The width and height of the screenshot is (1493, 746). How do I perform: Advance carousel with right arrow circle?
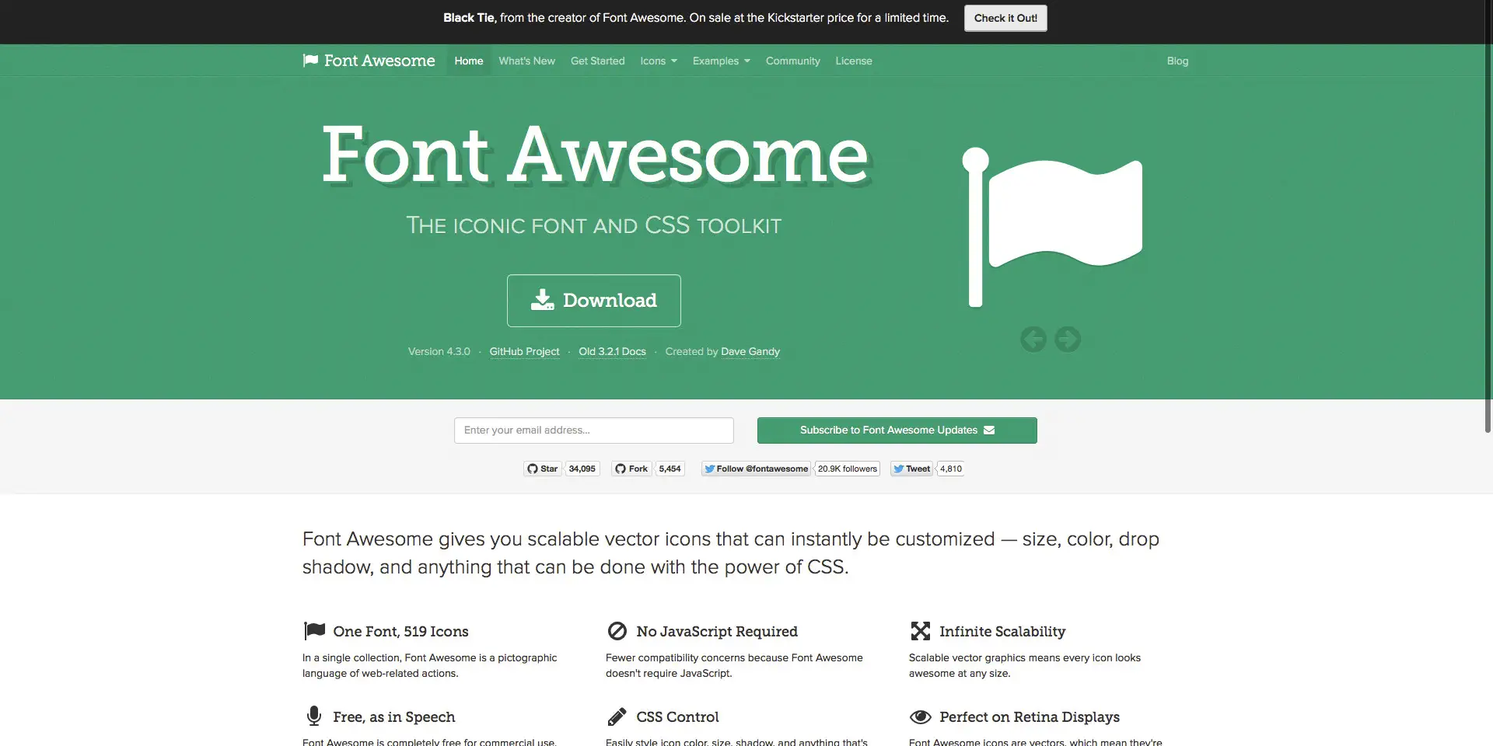1068,339
